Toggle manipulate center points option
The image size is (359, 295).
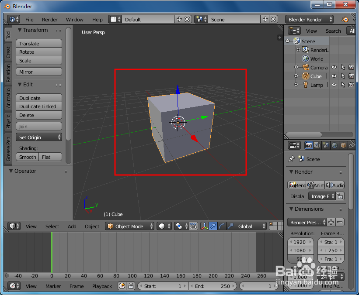[x=193, y=226]
